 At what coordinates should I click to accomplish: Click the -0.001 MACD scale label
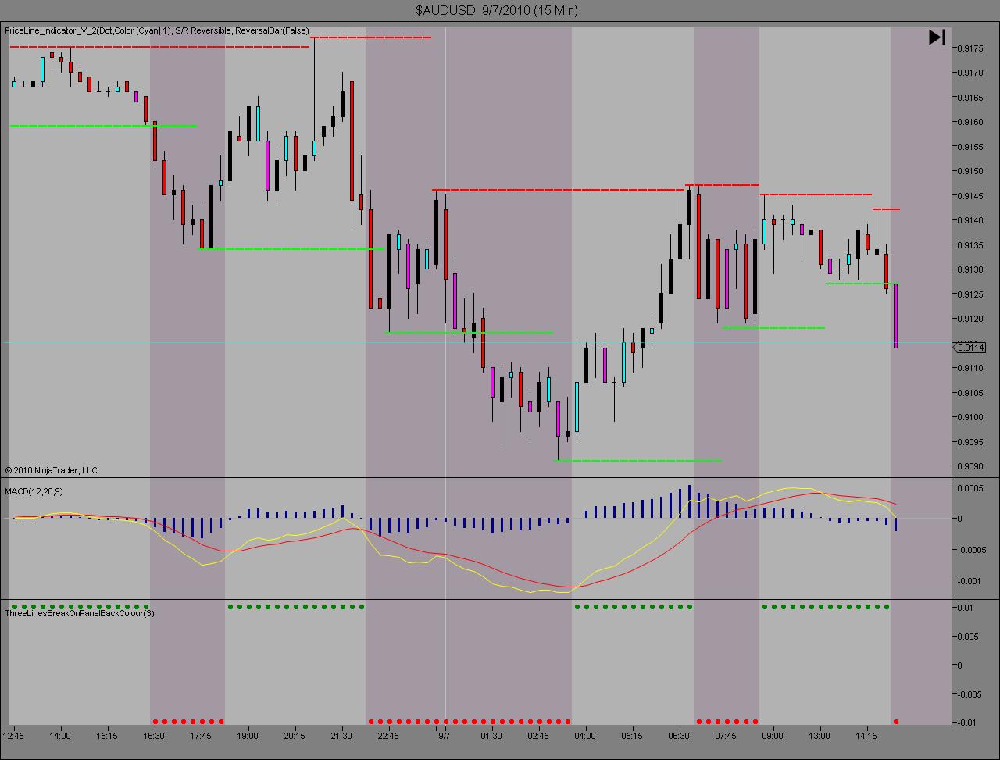pyautogui.click(x=970, y=581)
